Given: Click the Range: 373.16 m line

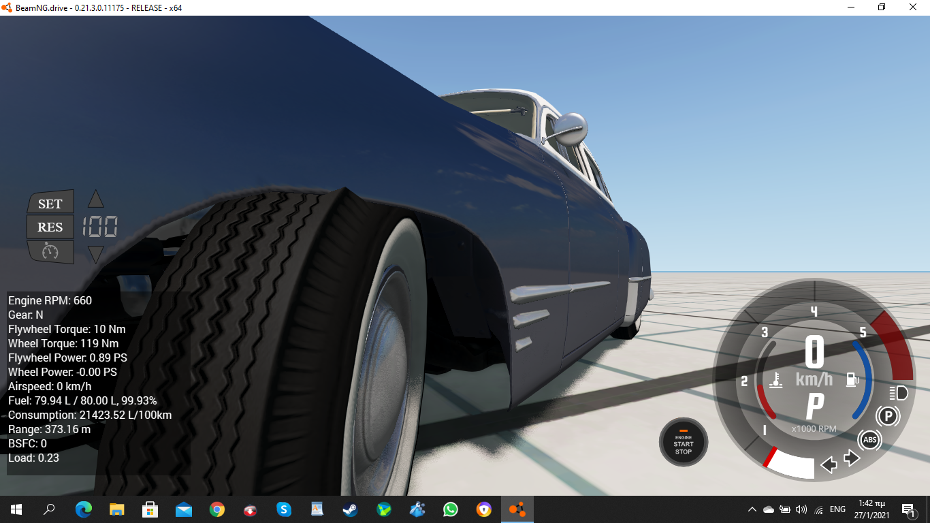Looking at the screenshot, I should [x=49, y=429].
